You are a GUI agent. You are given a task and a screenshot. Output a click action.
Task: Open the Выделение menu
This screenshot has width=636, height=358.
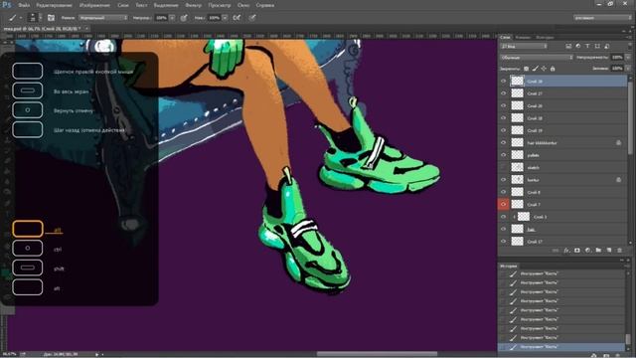point(166,5)
